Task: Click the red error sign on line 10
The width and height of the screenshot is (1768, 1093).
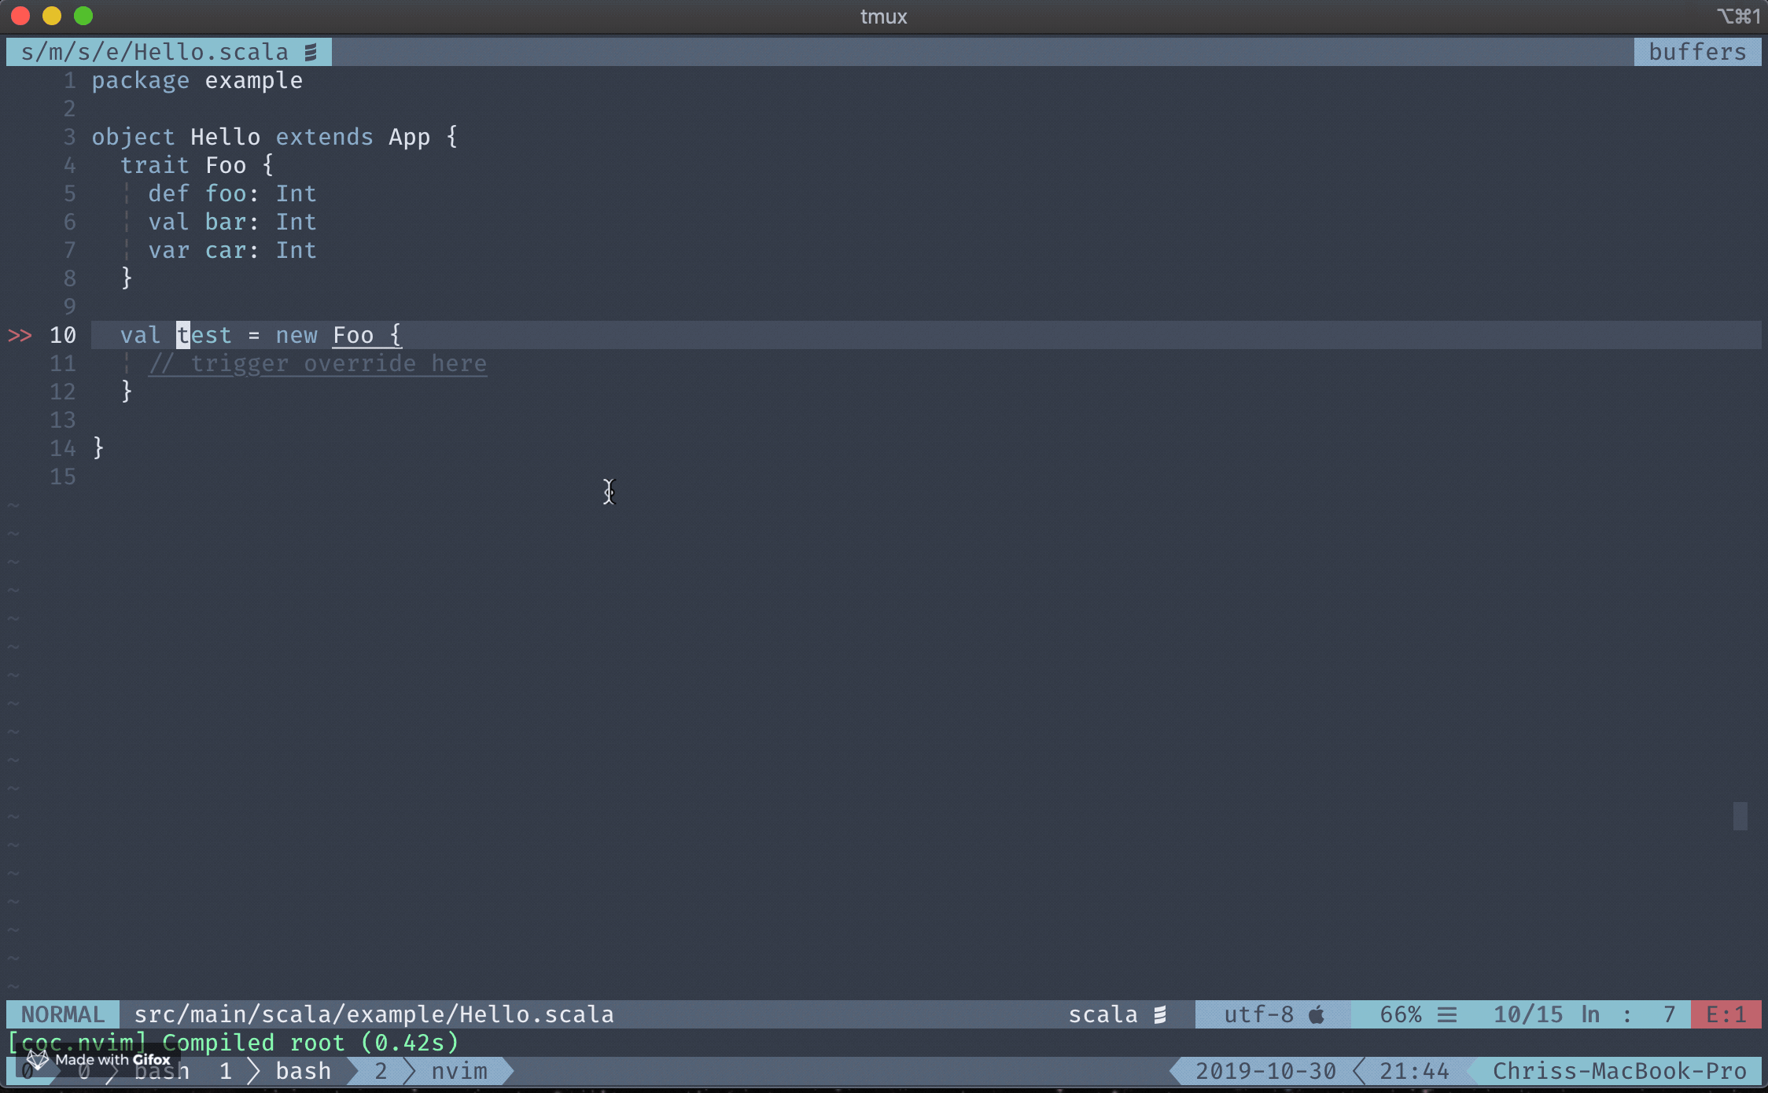Action: pos(20,335)
